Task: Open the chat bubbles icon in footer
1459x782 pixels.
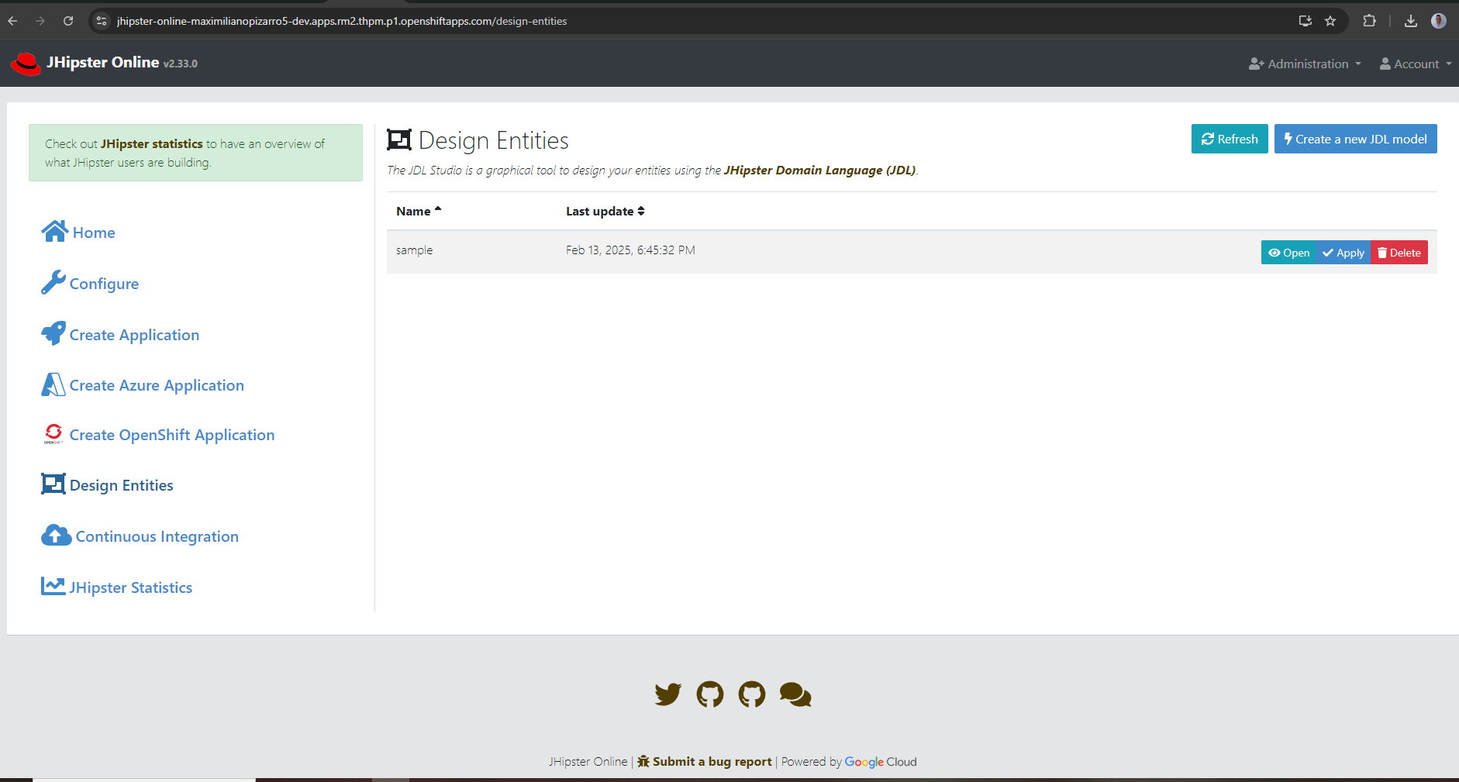Action: [x=795, y=694]
